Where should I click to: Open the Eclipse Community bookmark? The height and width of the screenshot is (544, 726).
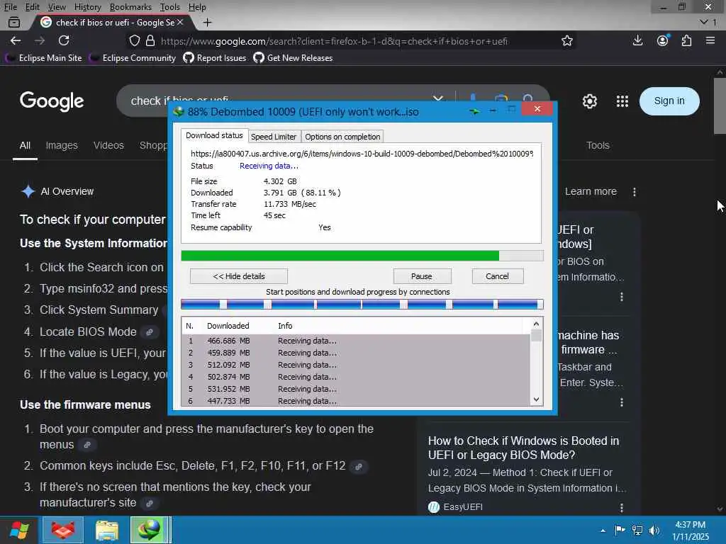[x=133, y=58]
